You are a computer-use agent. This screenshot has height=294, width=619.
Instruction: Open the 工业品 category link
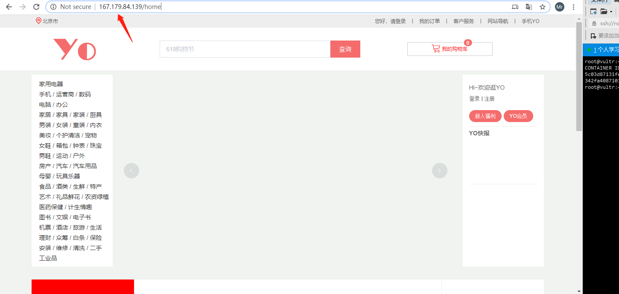point(48,258)
